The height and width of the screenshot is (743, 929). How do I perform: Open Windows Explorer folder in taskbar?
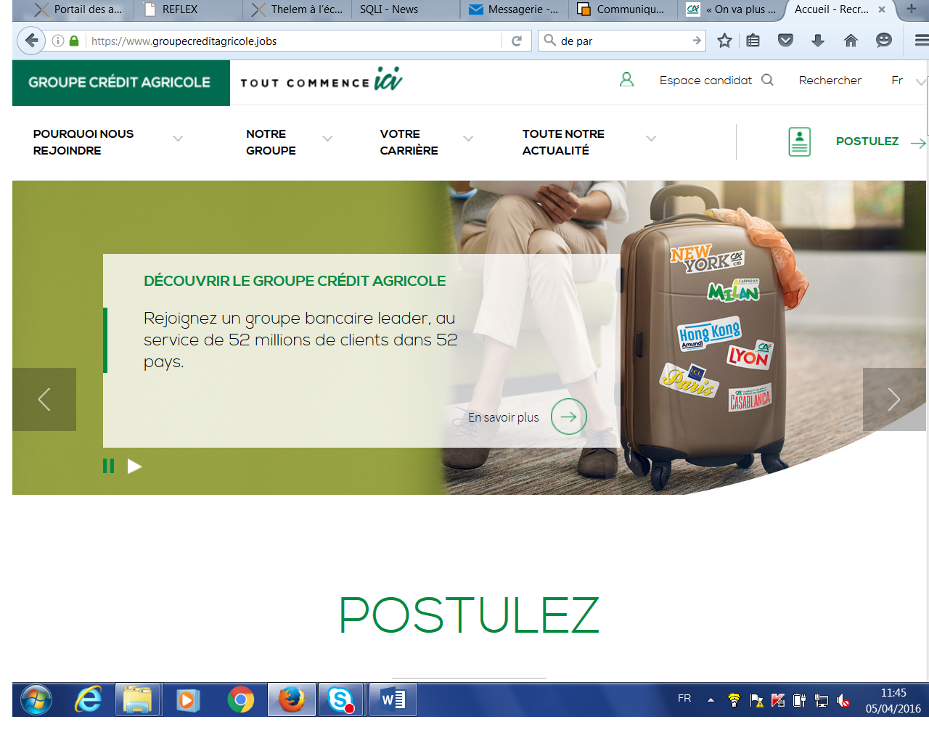137,699
